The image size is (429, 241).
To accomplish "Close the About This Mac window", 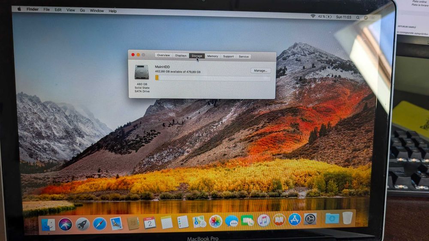I will pos(133,55).
